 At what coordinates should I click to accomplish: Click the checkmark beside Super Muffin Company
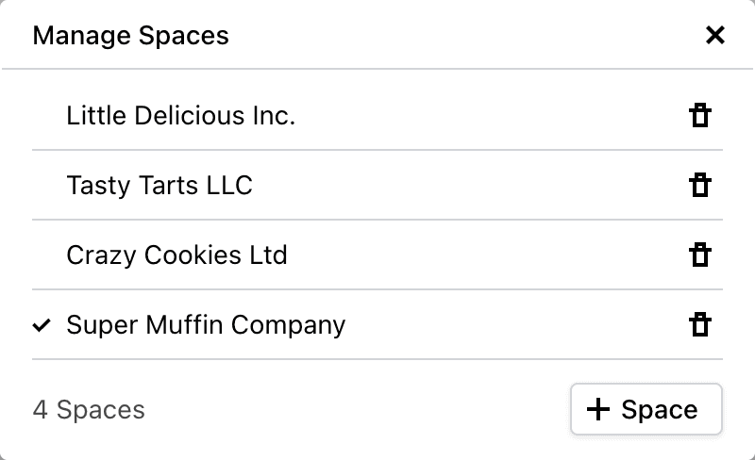[x=42, y=325]
